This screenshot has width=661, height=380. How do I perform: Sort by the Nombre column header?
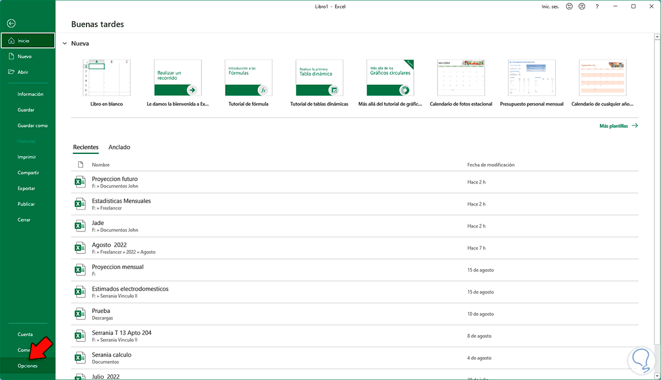101,165
